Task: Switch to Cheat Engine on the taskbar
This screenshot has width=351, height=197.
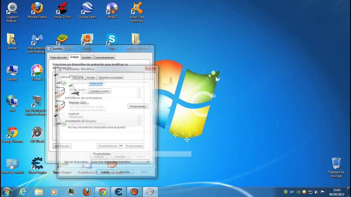Action: (x=118, y=192)
